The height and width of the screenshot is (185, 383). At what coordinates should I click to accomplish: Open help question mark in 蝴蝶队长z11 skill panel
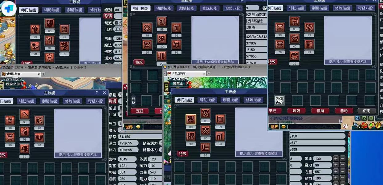tap(96, 93)
